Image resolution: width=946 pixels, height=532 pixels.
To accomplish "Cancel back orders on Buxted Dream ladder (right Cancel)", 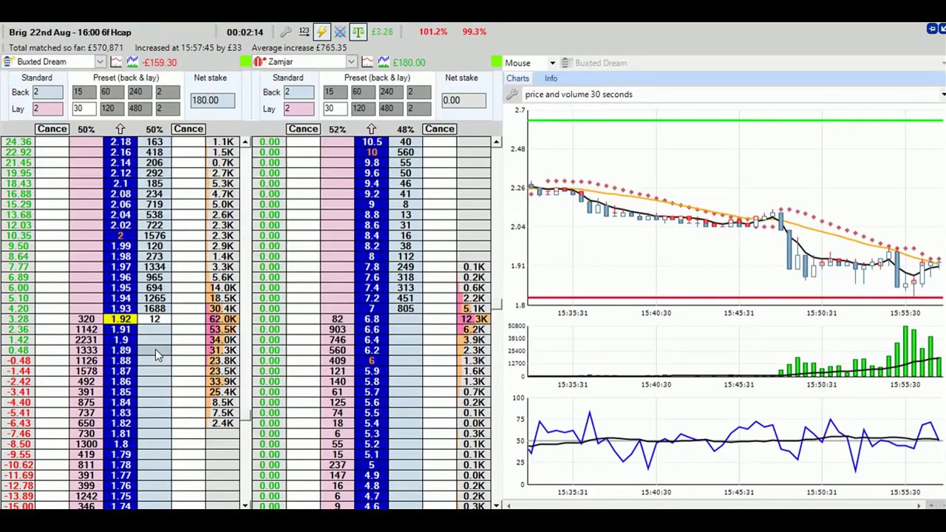I will point(188,129).
